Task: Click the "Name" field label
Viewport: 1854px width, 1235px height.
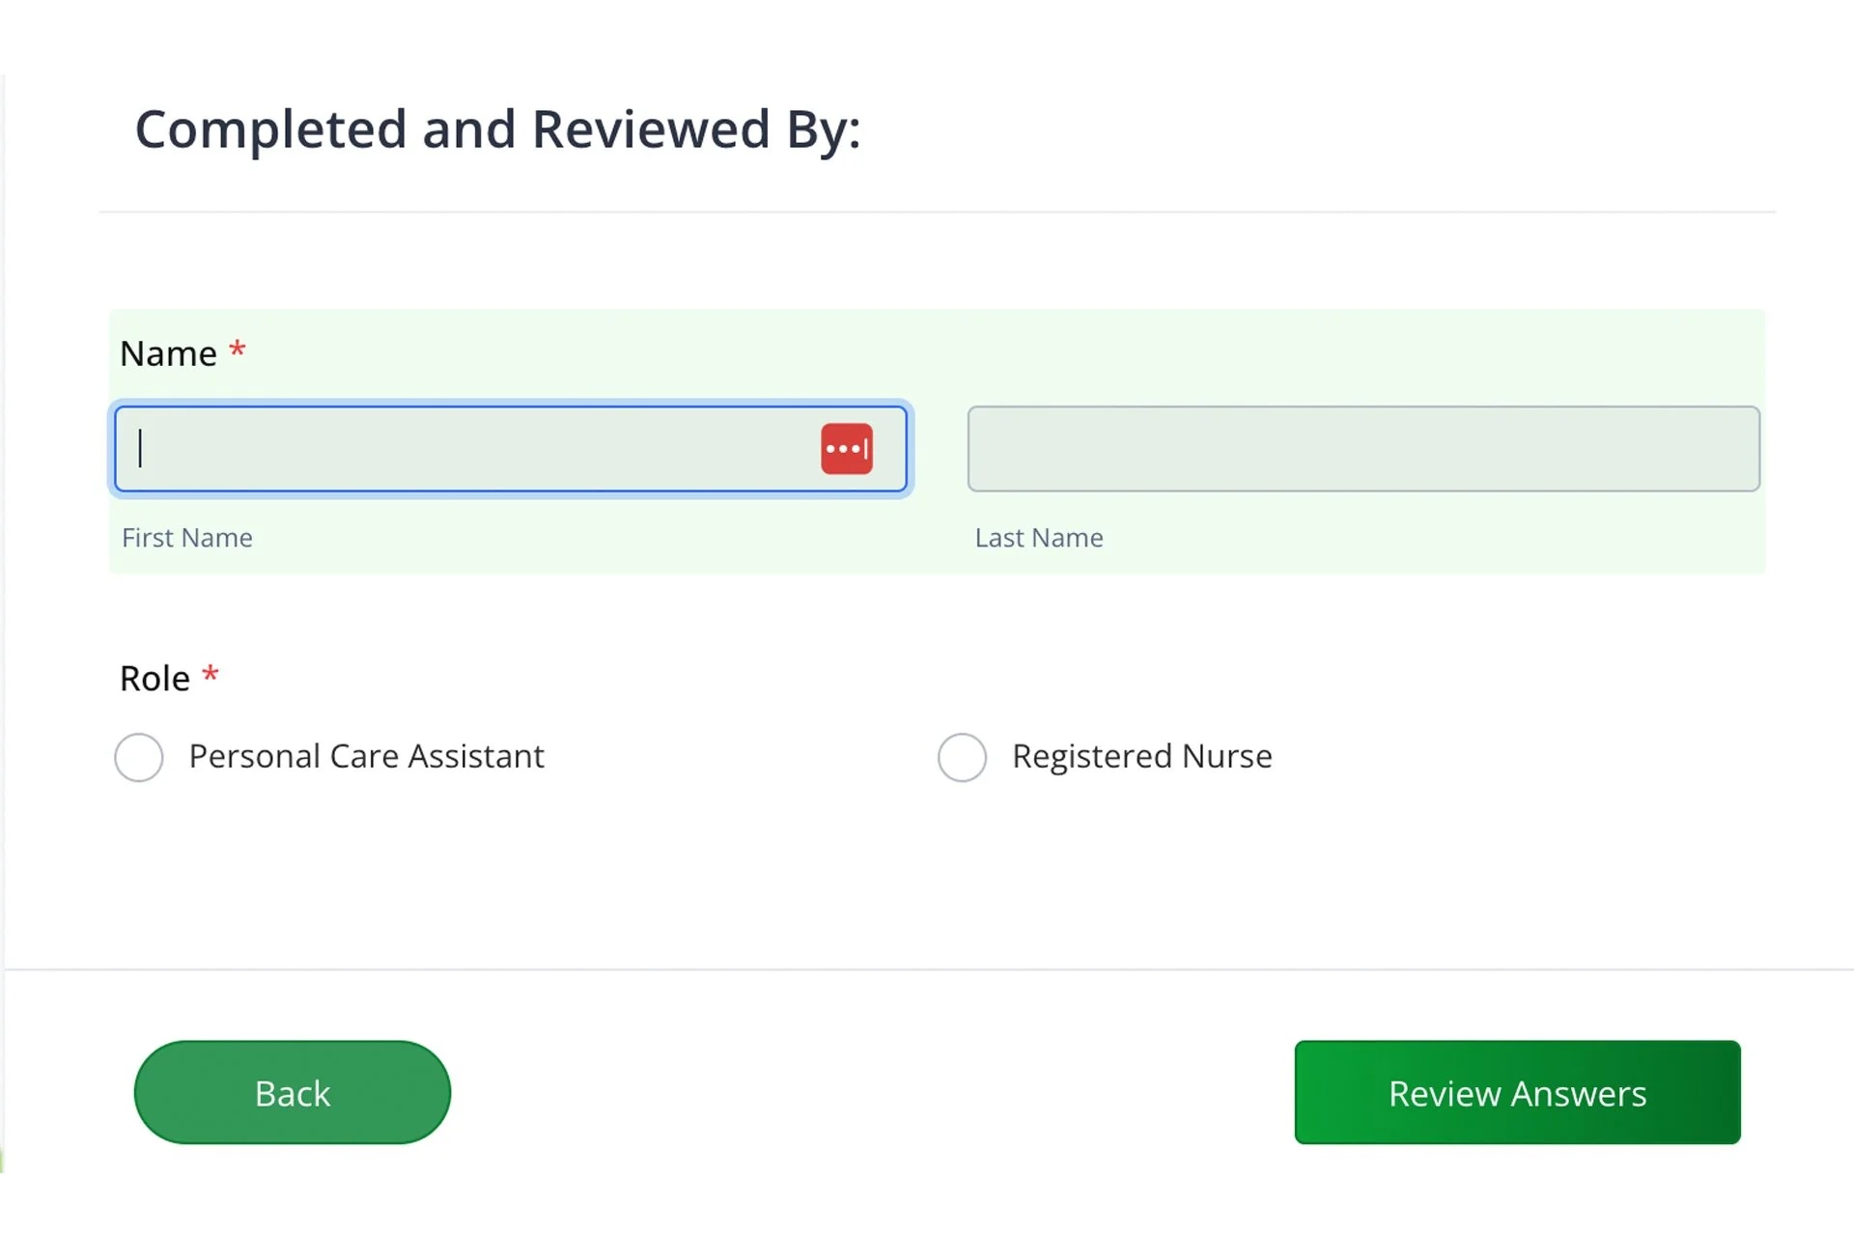Action: coord(168,354)
